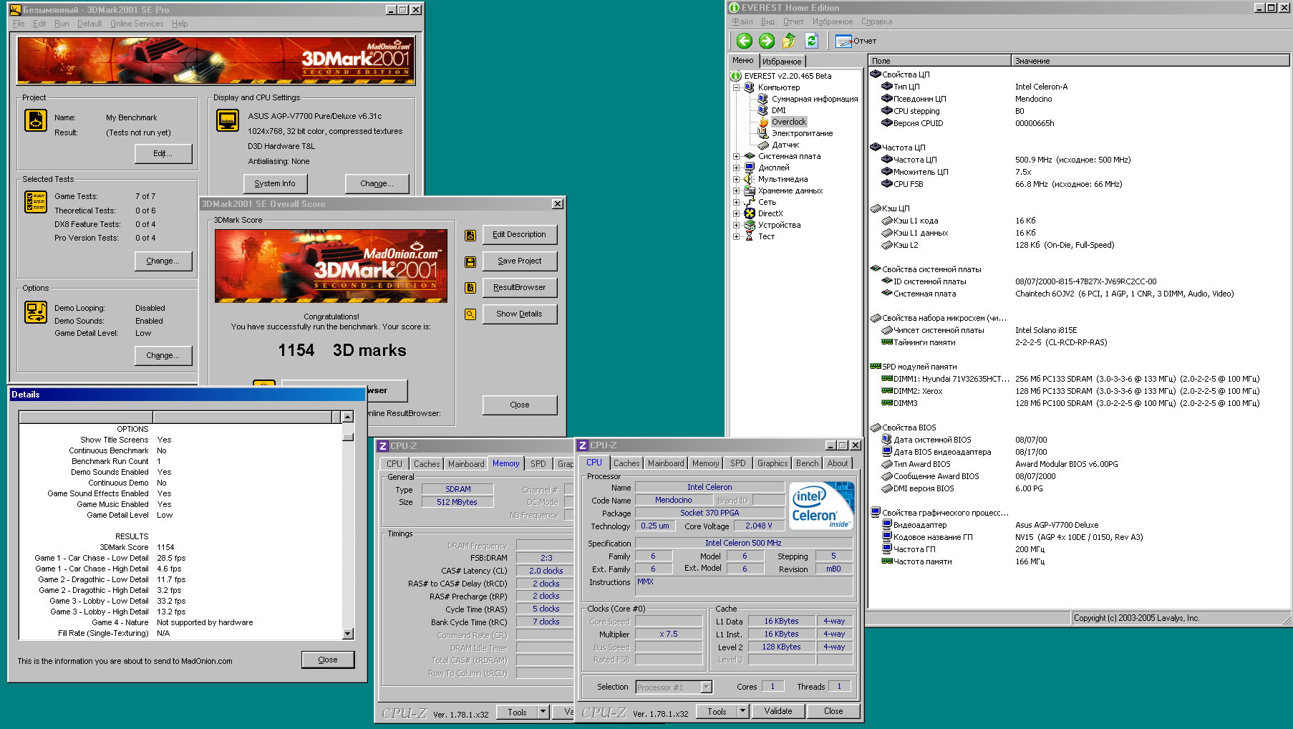Select the Компьютер icon in EVEREST tree

pos(750,87)
